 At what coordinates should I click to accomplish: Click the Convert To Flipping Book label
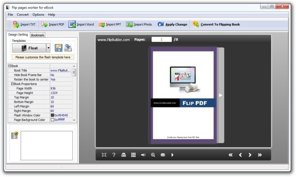tap(220, 24)
